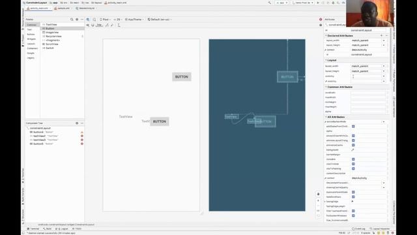This screenshot has width=417, height=235.
Task: Select the Text palette category
Action: [x=29, y=29]
